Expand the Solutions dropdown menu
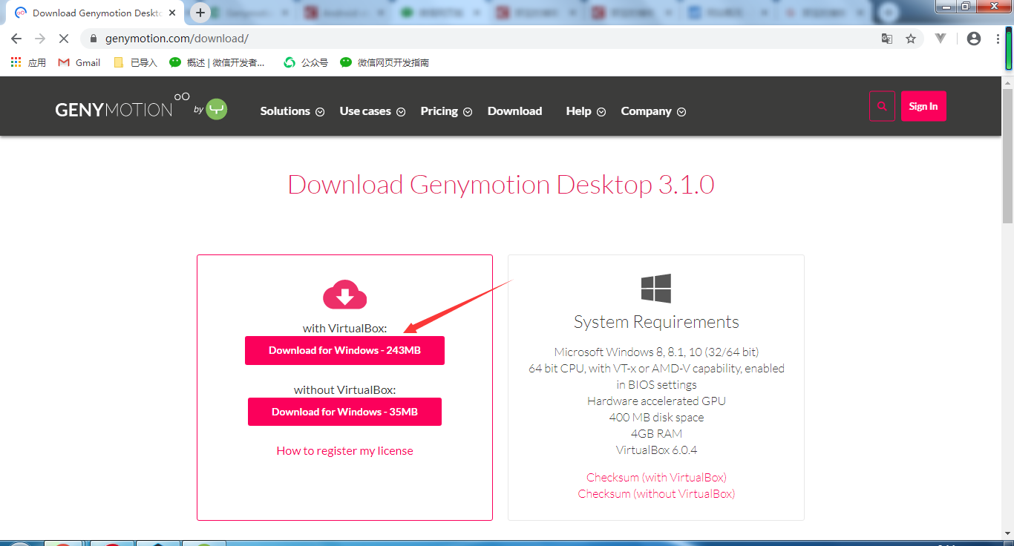This screenshot has width=1014, height=546. [x=292, y=111]
